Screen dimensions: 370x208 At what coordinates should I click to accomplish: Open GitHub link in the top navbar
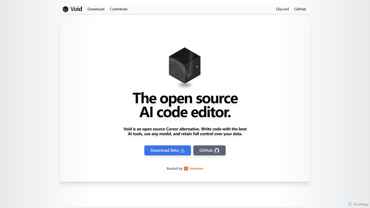pos(300,9)
